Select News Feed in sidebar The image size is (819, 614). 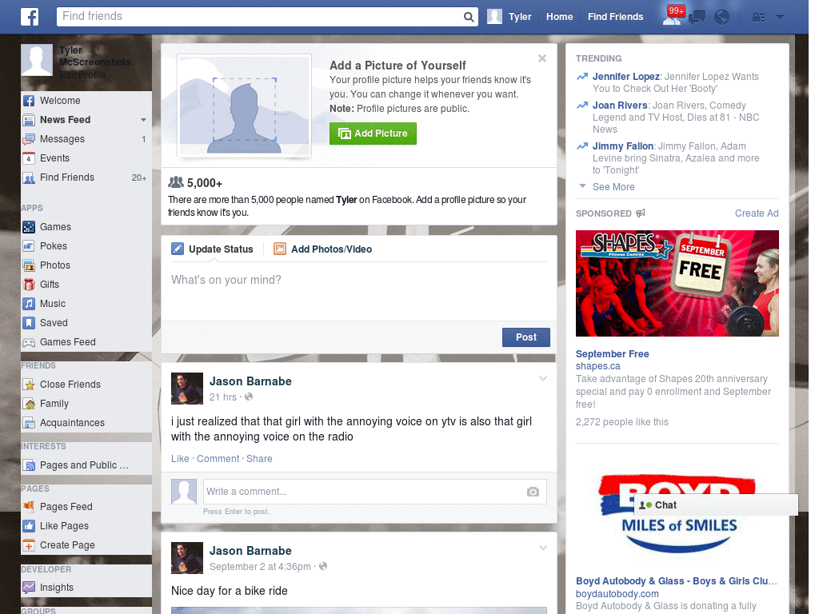pyautogui.click(x=65, y=120)
